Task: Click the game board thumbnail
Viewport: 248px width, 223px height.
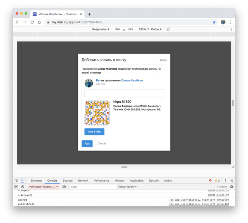Action: pos(97,113)
